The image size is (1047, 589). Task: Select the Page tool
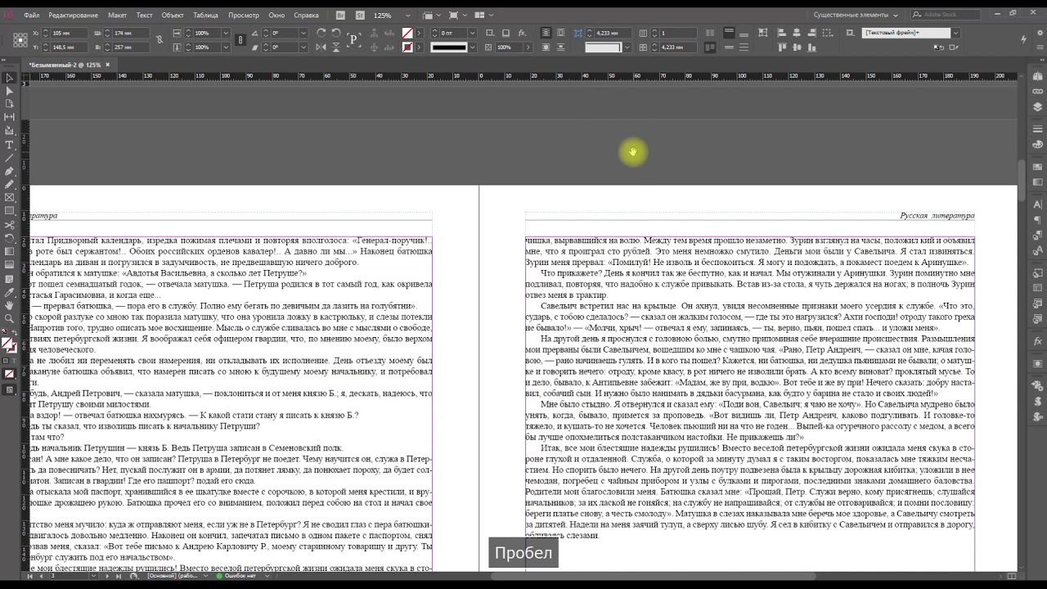[x=10, y=104]
